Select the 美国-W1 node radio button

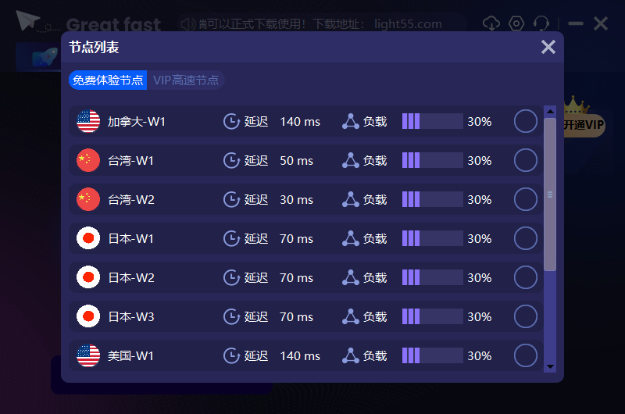[525, 355]
